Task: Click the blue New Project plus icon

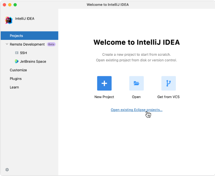Action: (104, 83)
